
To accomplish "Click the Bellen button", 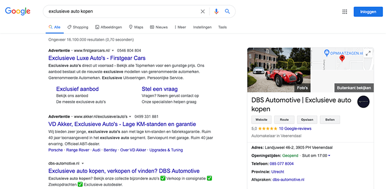I will pos(330,120).
